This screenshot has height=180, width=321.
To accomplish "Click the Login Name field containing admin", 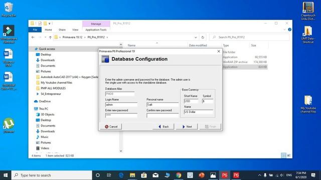I will (x=121, y=104).
